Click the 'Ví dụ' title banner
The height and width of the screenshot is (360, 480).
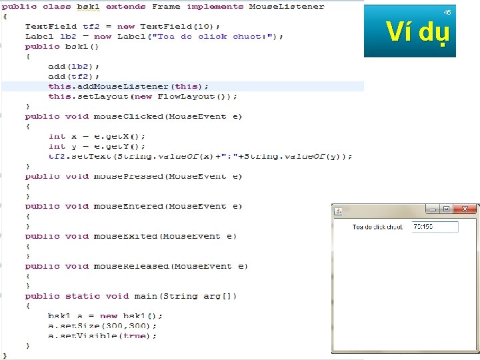[410, 31]
